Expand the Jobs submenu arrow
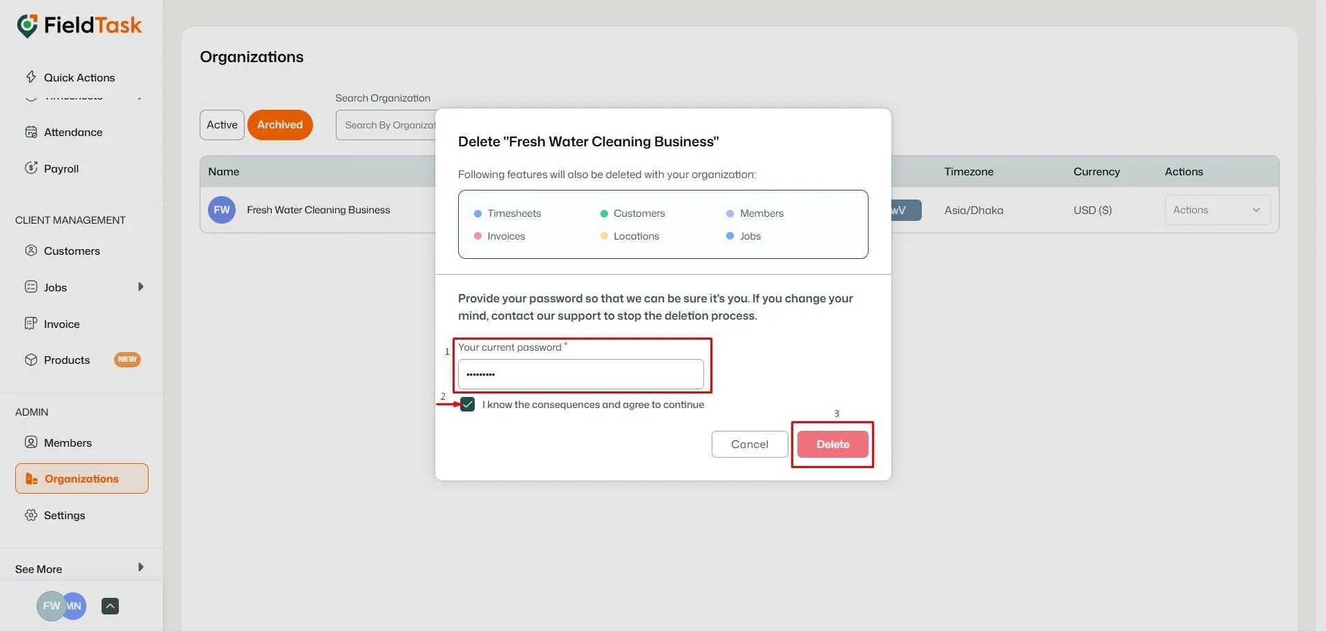 [140, 287]
